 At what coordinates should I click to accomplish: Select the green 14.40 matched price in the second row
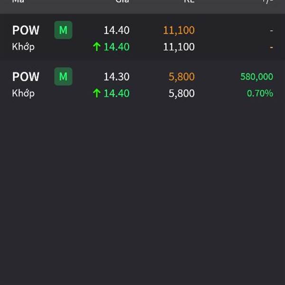[116, 94]
